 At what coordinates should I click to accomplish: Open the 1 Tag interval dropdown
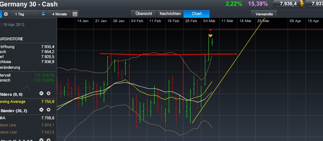point(24,14)
